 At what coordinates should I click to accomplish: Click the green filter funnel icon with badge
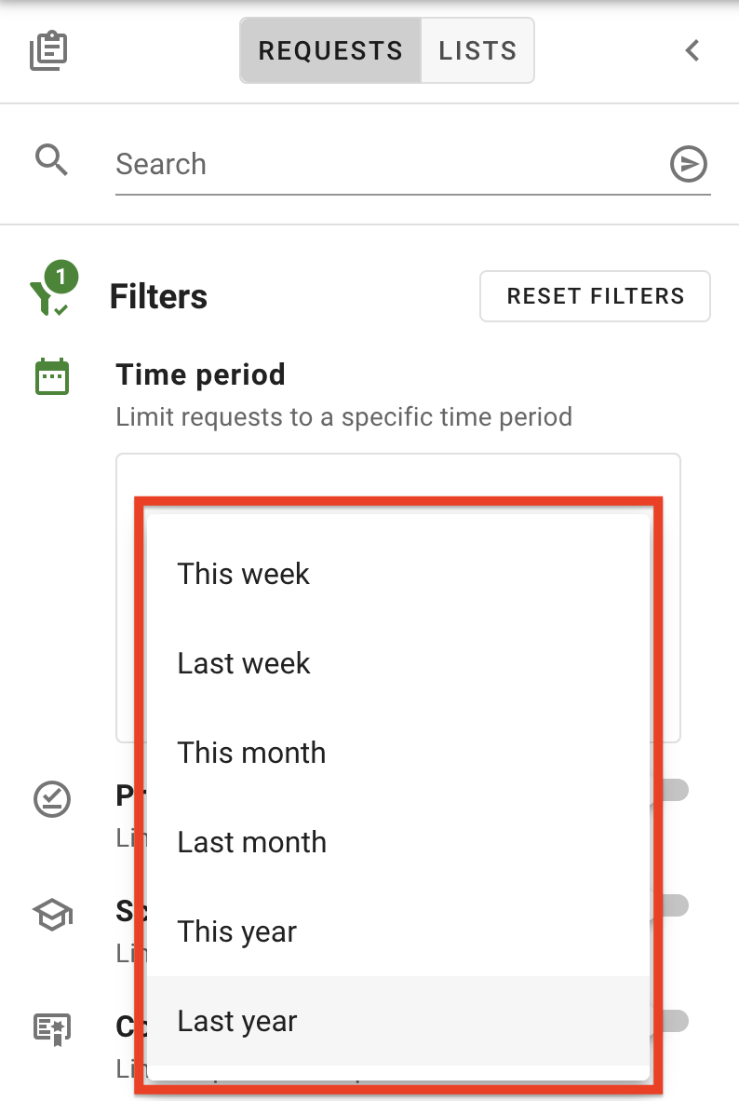tap(52, 292)
